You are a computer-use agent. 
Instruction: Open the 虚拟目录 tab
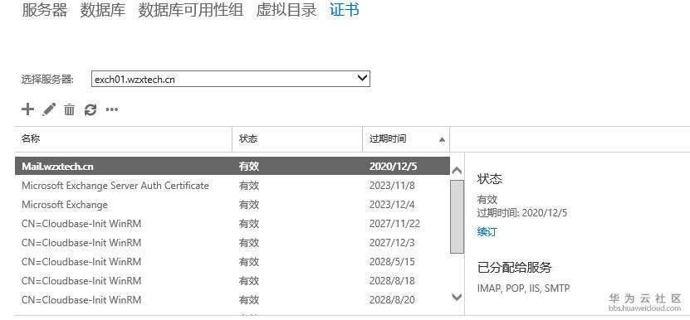[x=286, y=10]
